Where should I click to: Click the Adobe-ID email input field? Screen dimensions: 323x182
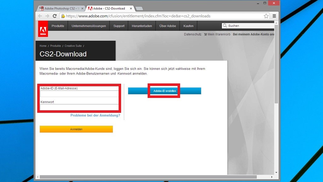point(79,94)
